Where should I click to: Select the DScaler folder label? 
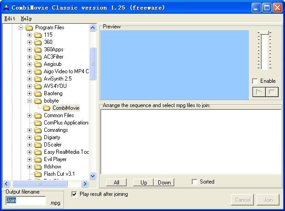[x=53, y=145]
